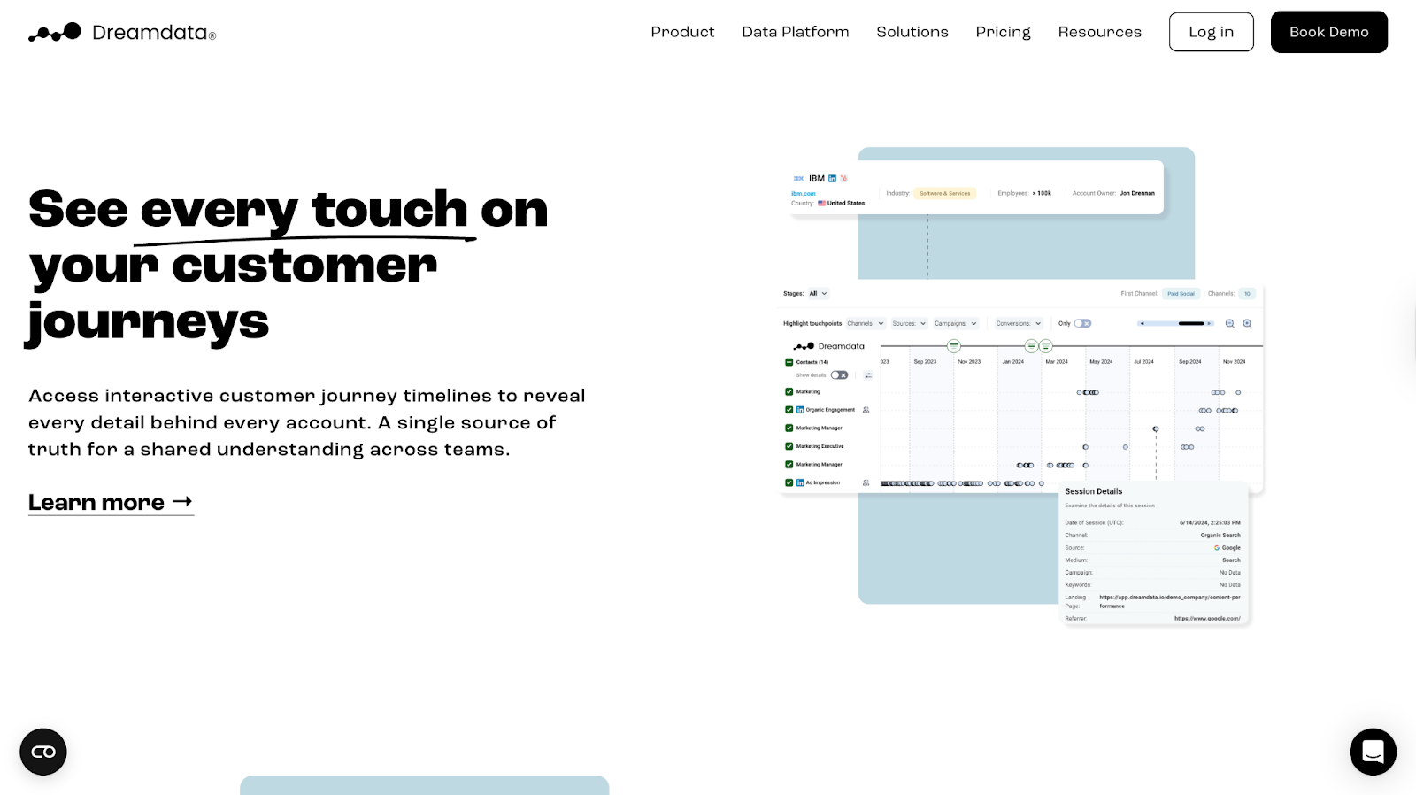Screen dimensions: 1416x795
Task: Click LinkedIn icon on Ad Impression row
Action: pos(800,482)
